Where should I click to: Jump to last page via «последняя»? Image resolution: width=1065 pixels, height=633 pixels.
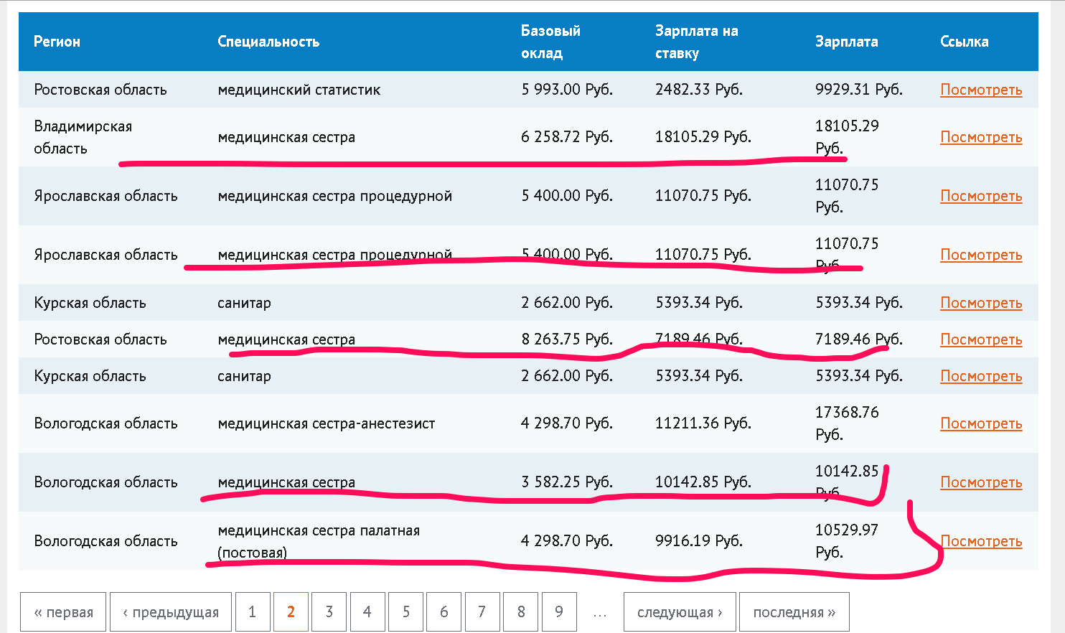[x=794, y=612]
